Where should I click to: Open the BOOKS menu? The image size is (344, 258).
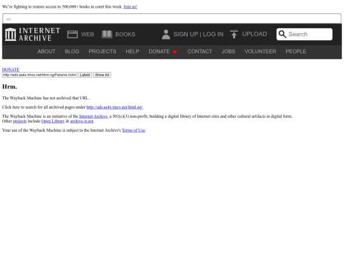[x=125, y=34]
